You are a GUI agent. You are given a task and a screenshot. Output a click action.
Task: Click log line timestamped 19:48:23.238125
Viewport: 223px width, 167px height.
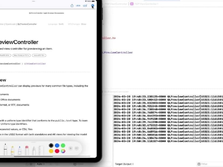point(168,97)
